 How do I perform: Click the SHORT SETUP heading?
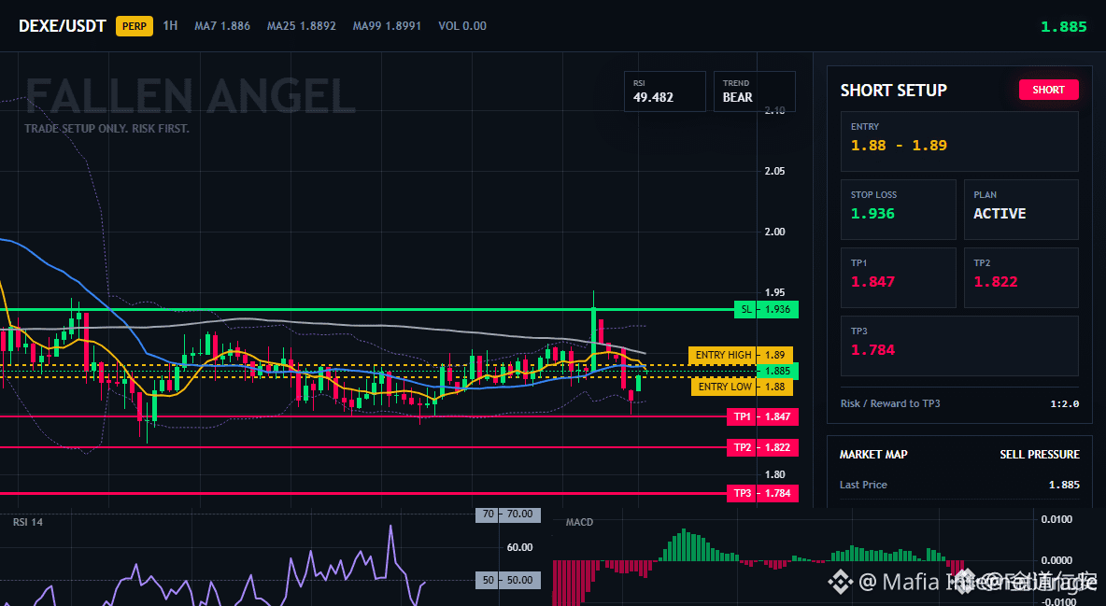(x=893, y=91)
